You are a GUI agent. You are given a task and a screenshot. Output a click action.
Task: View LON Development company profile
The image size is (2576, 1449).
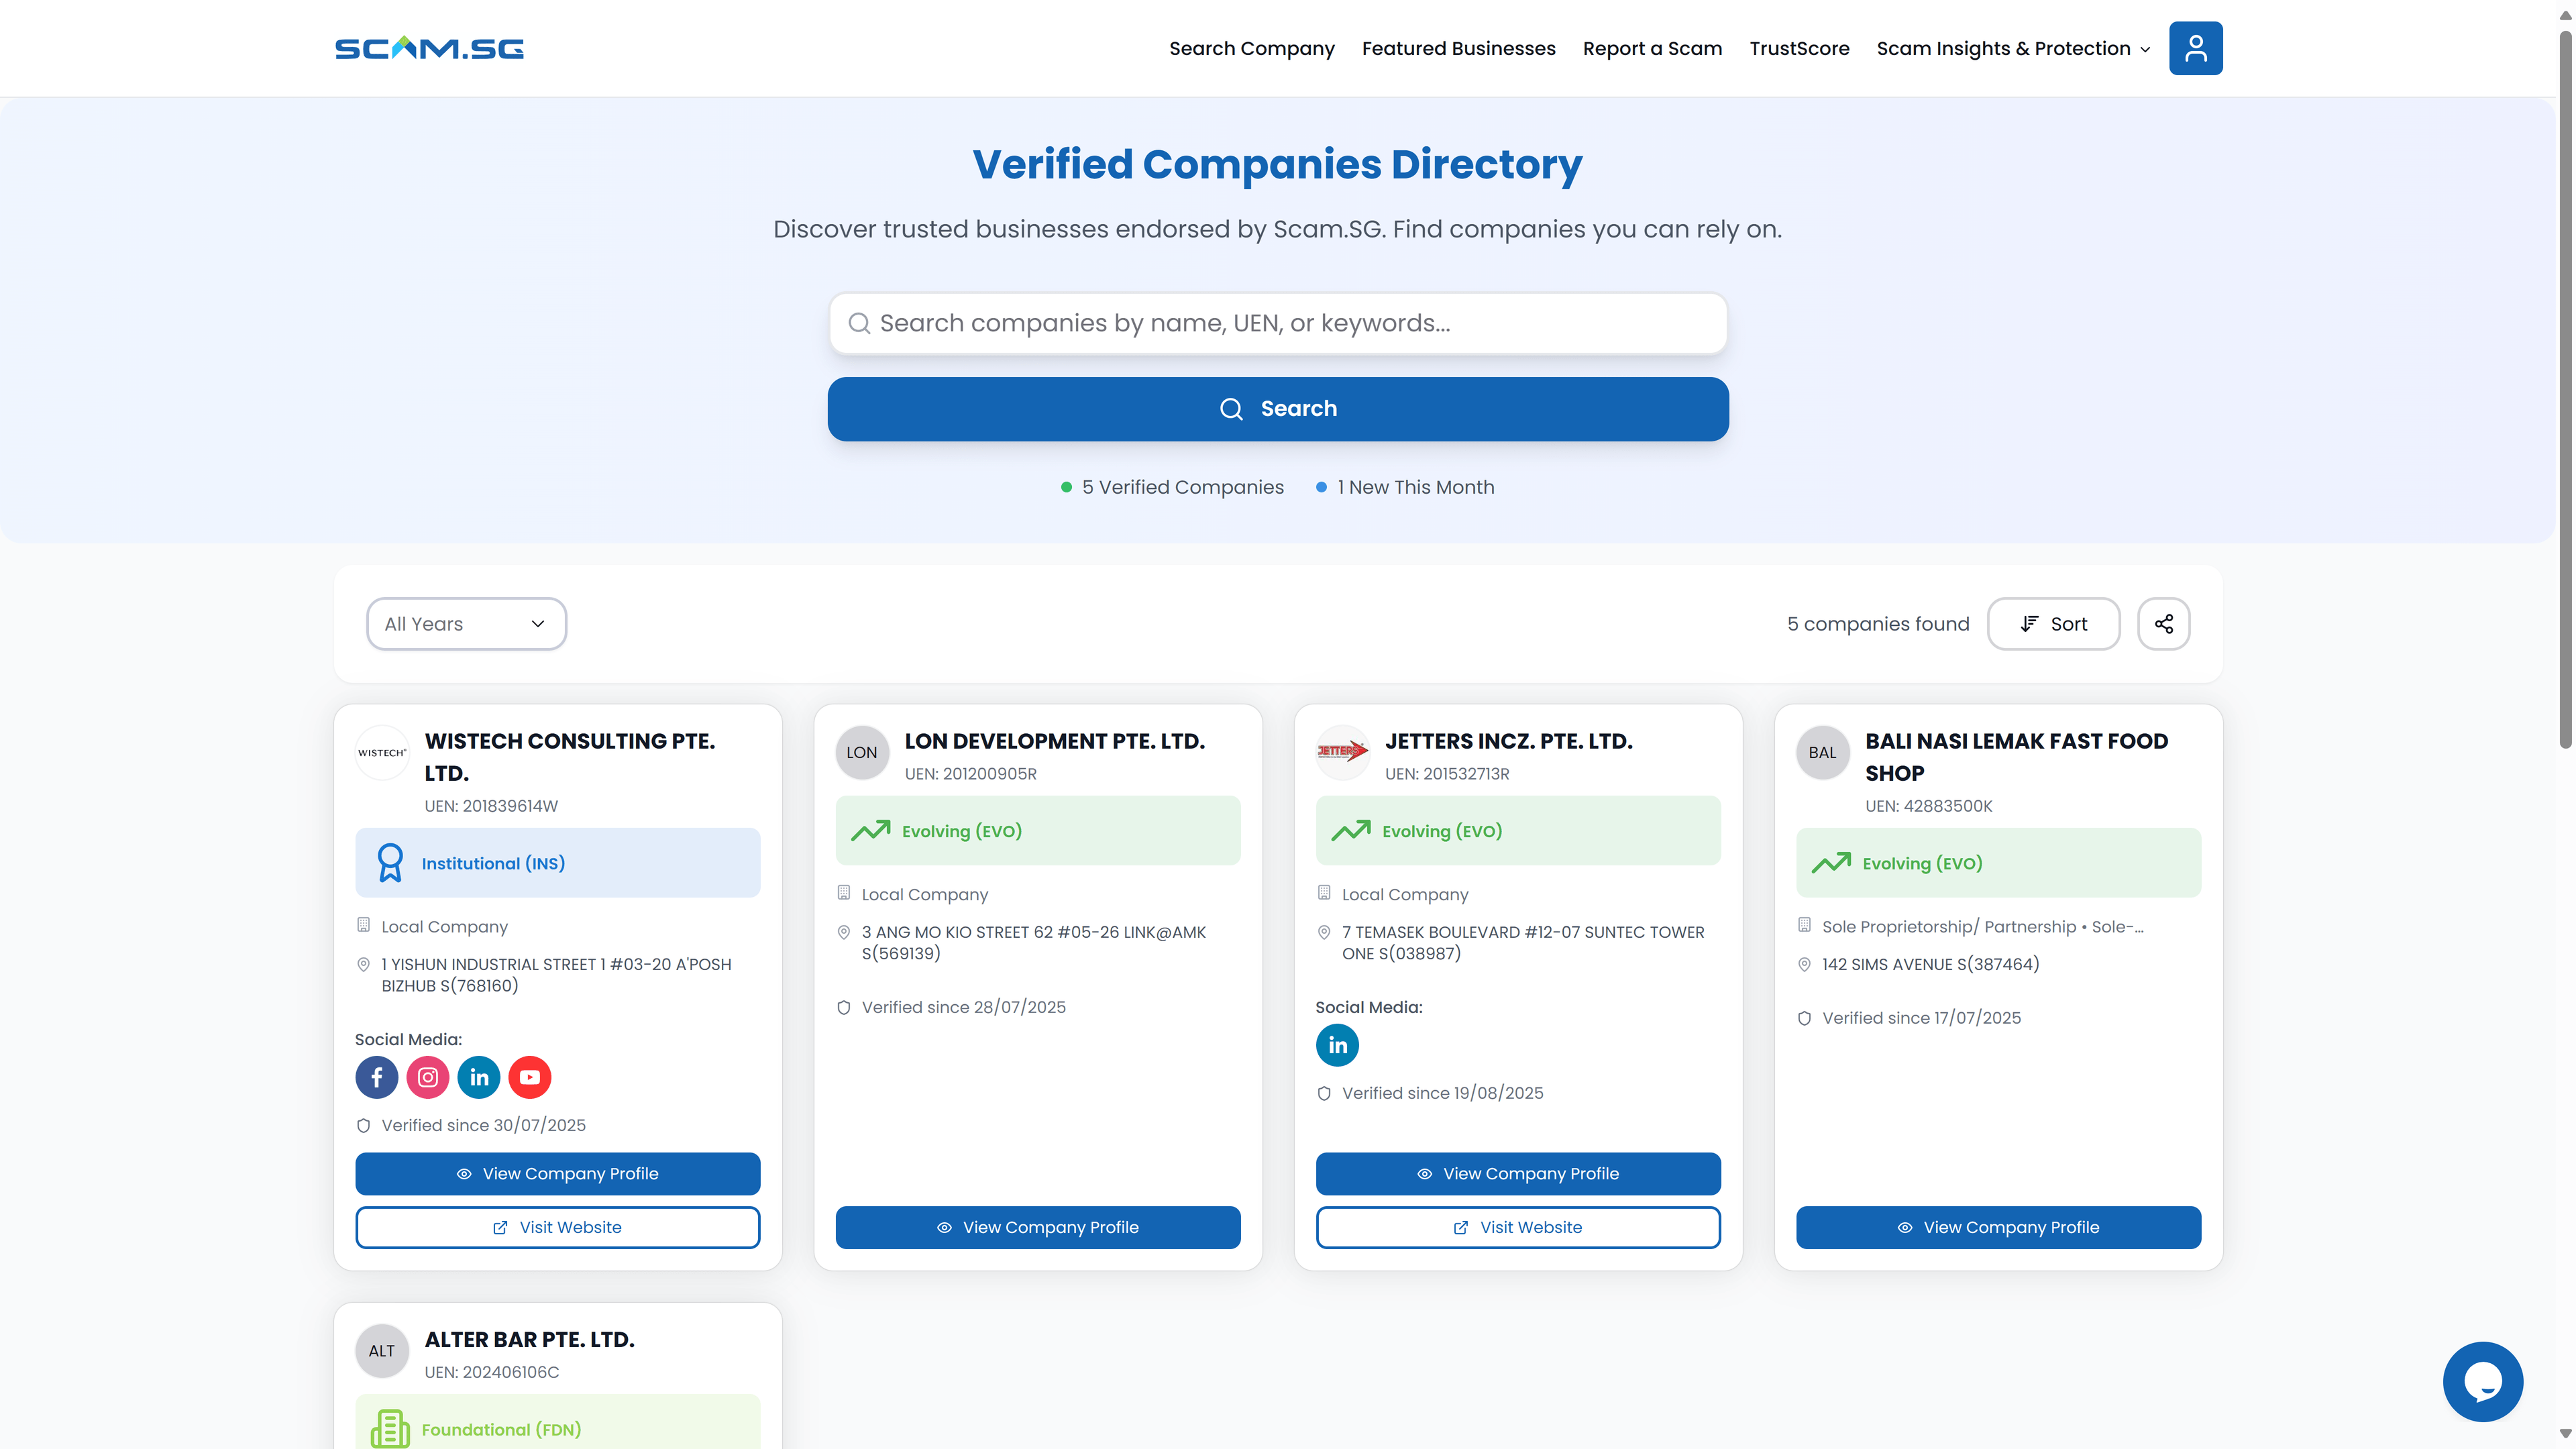tap(1037, 1227)
